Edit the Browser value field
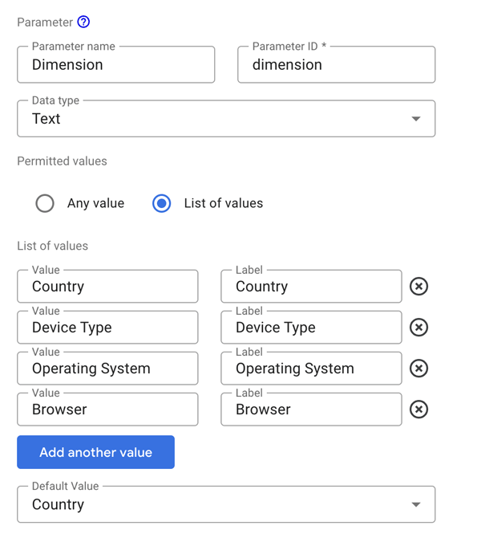The image size is (481, 546). pyautogui.click(x=107, y=409)
